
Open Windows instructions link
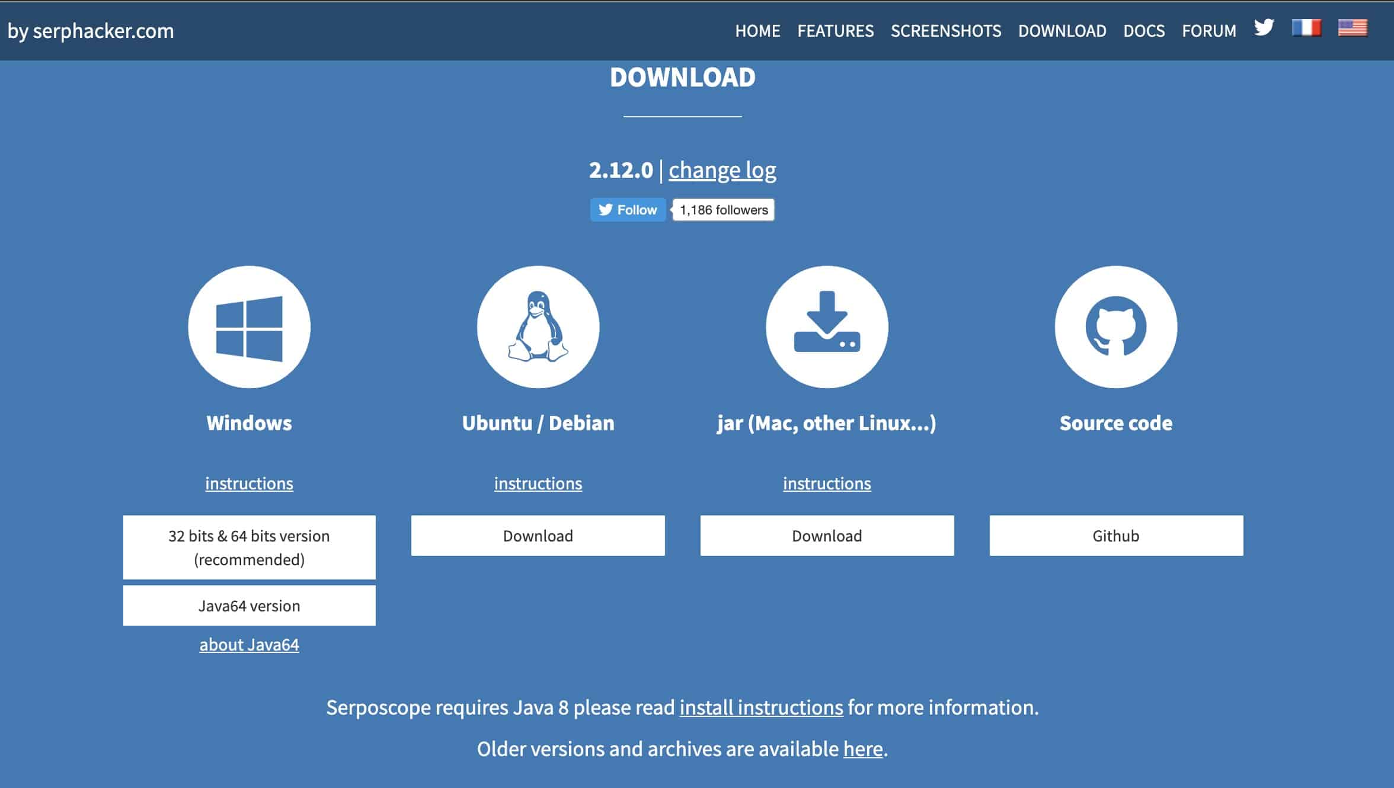[249, 483]
